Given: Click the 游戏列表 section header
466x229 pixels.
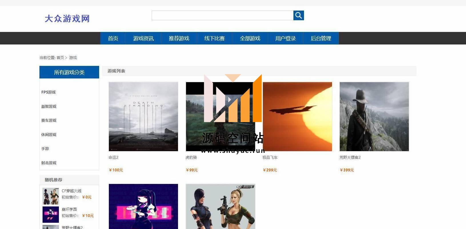Looking at the screenshot, I should coord(259,71).
